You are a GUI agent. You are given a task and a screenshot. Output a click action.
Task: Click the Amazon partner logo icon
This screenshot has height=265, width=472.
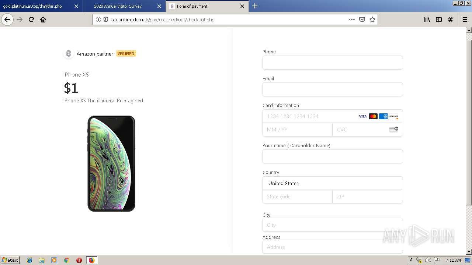(x=68, y=54)
